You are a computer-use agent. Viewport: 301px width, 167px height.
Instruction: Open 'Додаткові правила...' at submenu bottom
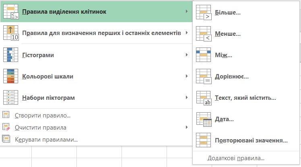coord(236,158)
